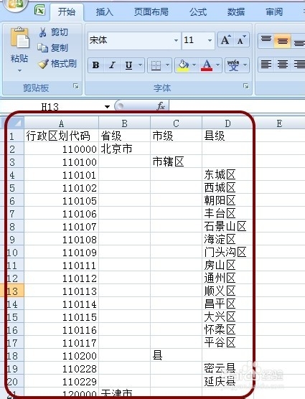Toggle Bold formatting

pyautogui.click(x=96, y=65)
